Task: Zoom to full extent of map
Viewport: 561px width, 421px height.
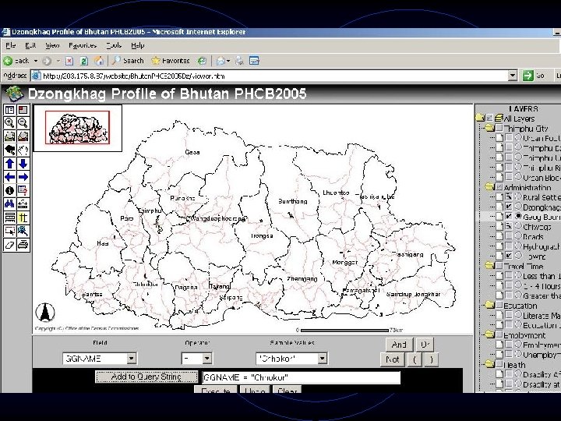Action: 9,136
